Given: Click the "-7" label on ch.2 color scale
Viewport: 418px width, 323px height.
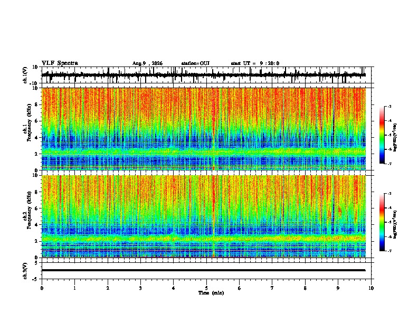Looking at the screenshot, I should (389, 251).
